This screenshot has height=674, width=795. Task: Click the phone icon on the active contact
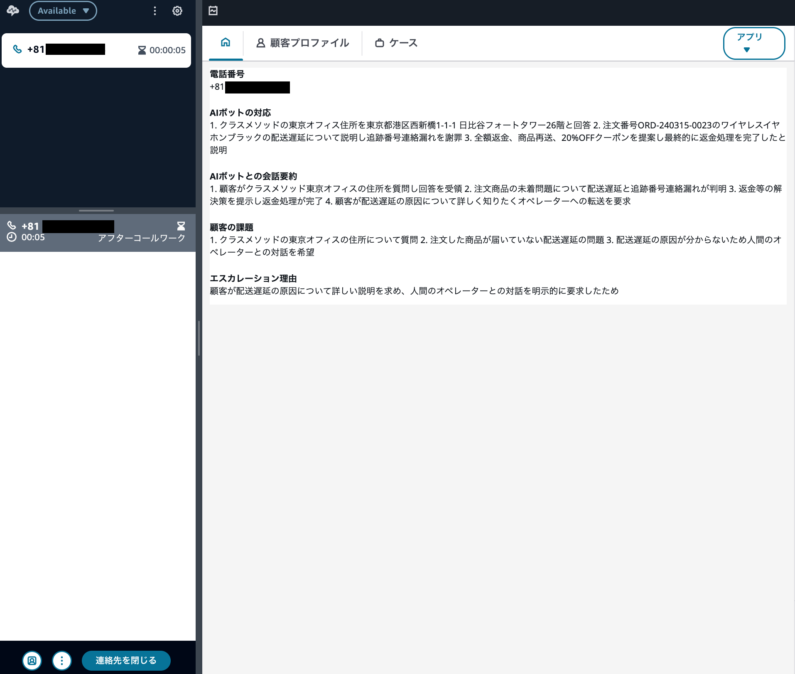pos(17,50)
